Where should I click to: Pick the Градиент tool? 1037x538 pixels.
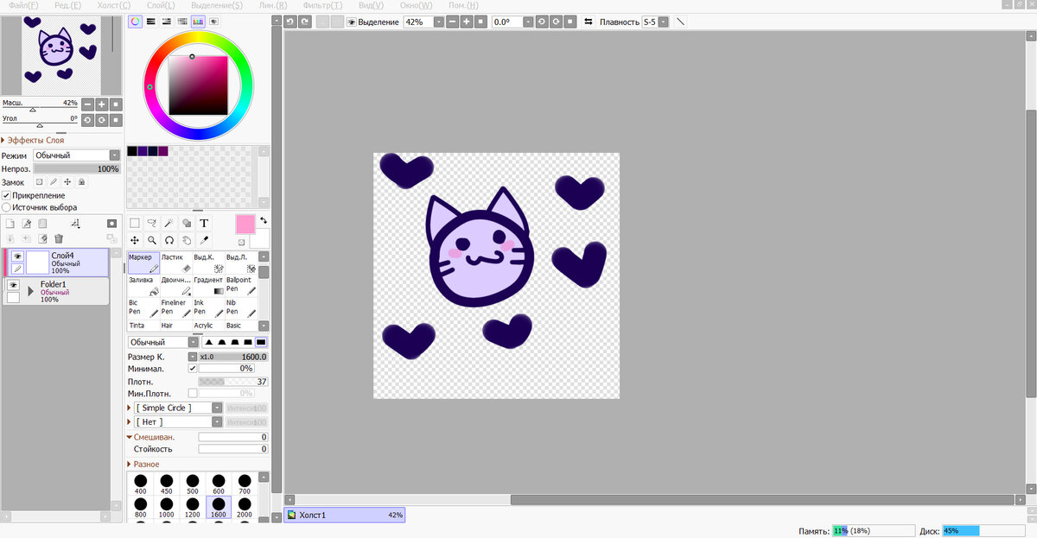click(x=209, y=287)
